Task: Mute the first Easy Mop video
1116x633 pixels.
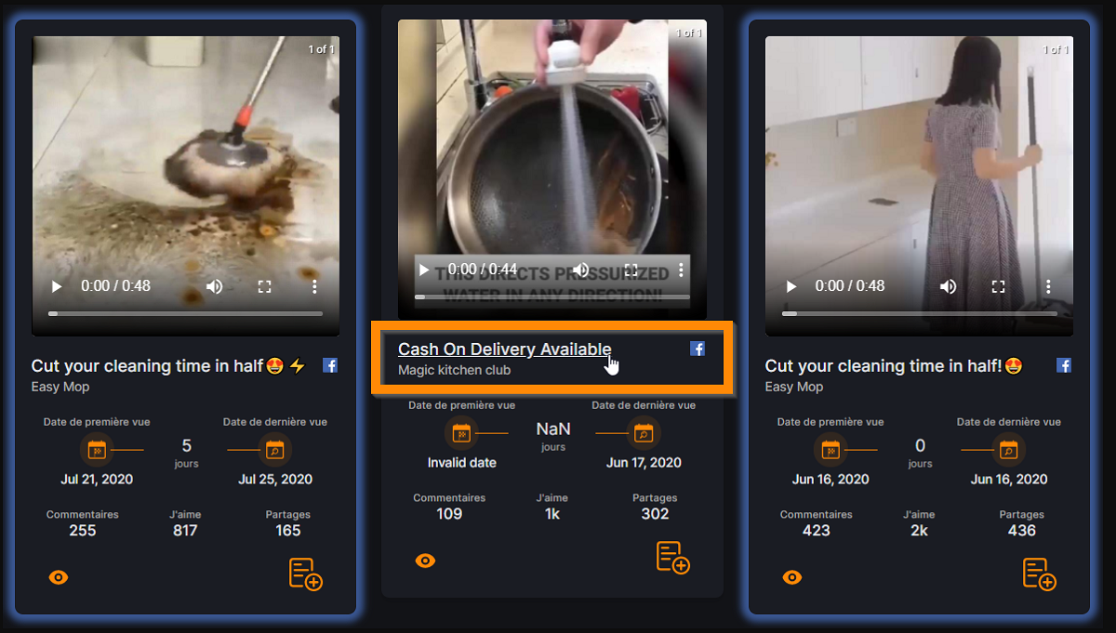Action: coord(214,286)
